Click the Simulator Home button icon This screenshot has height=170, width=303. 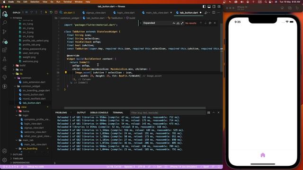282,8
